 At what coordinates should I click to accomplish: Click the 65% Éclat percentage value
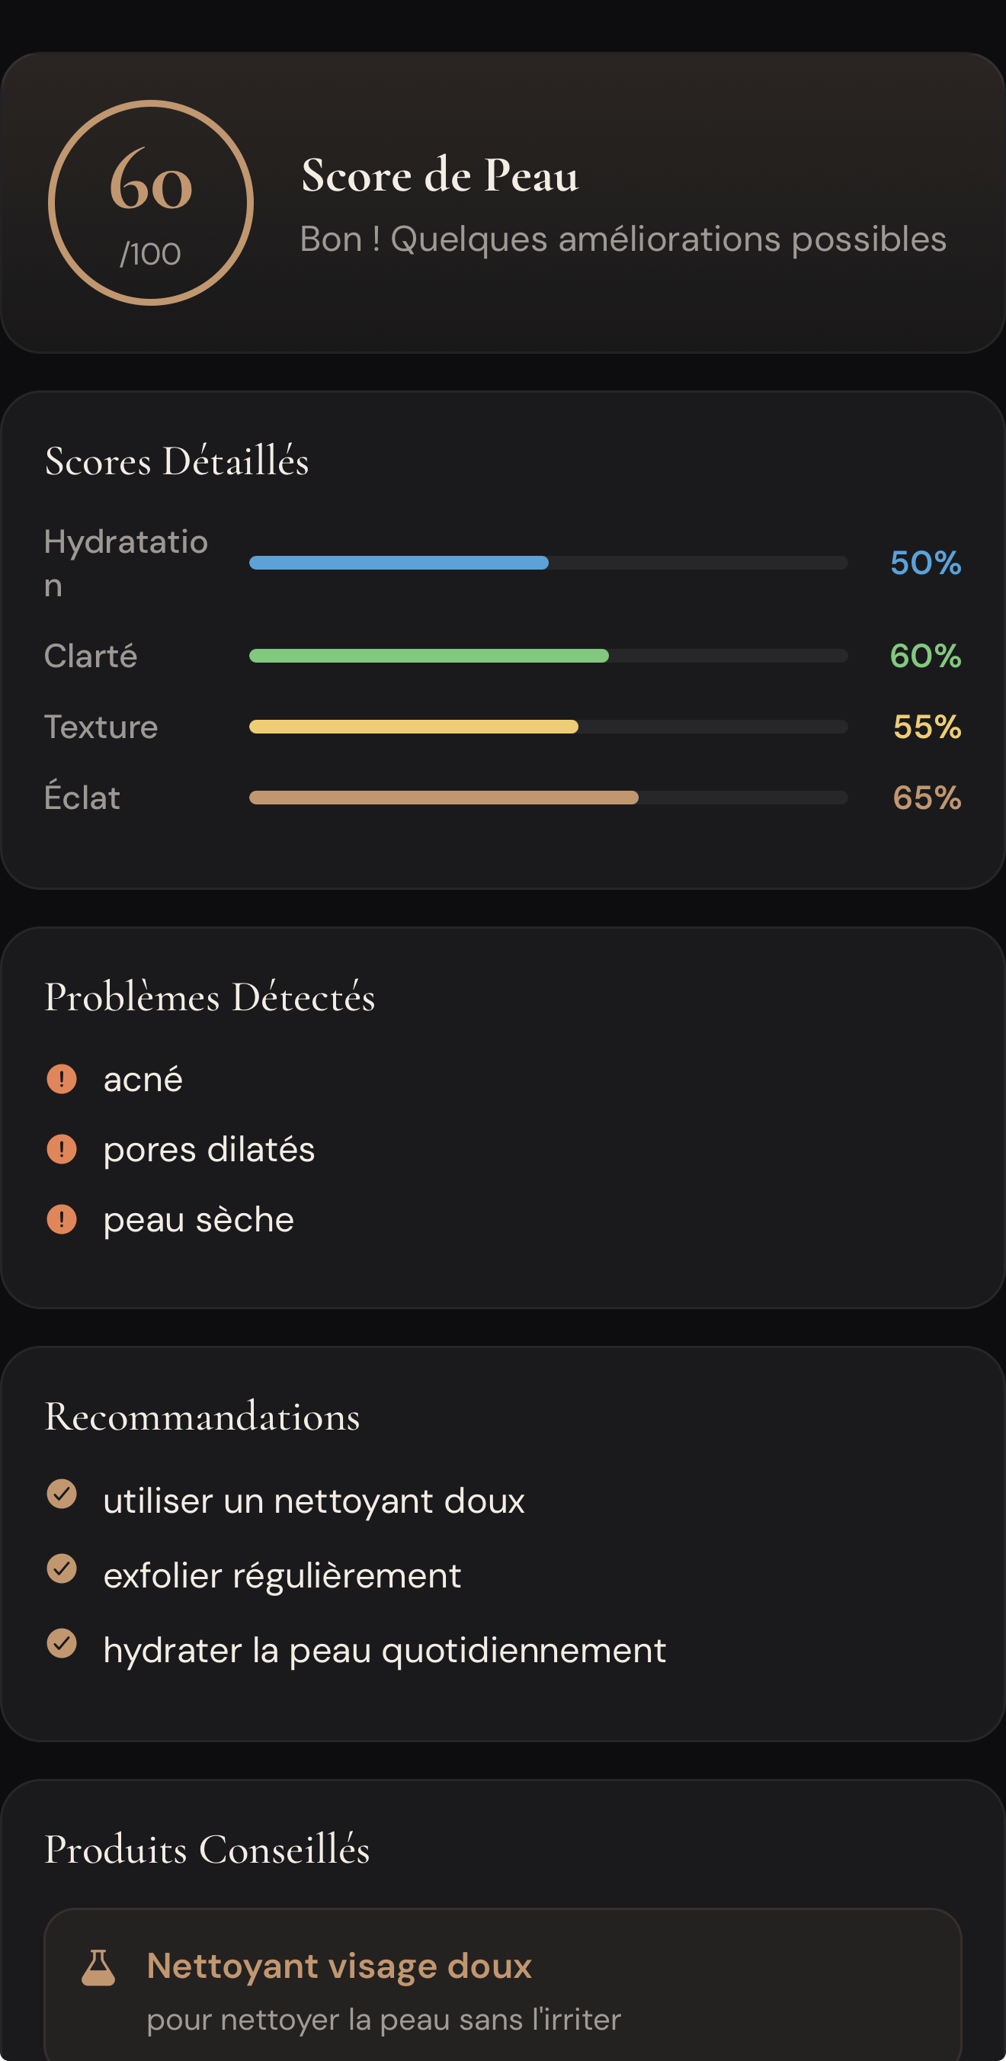point(926,798)
